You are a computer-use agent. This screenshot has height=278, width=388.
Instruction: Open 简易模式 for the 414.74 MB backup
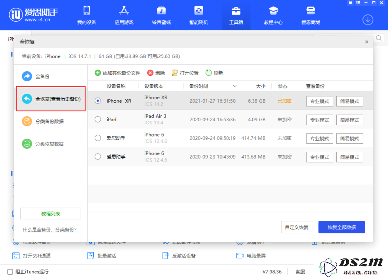pyautogui.click(x=350, y=138)
